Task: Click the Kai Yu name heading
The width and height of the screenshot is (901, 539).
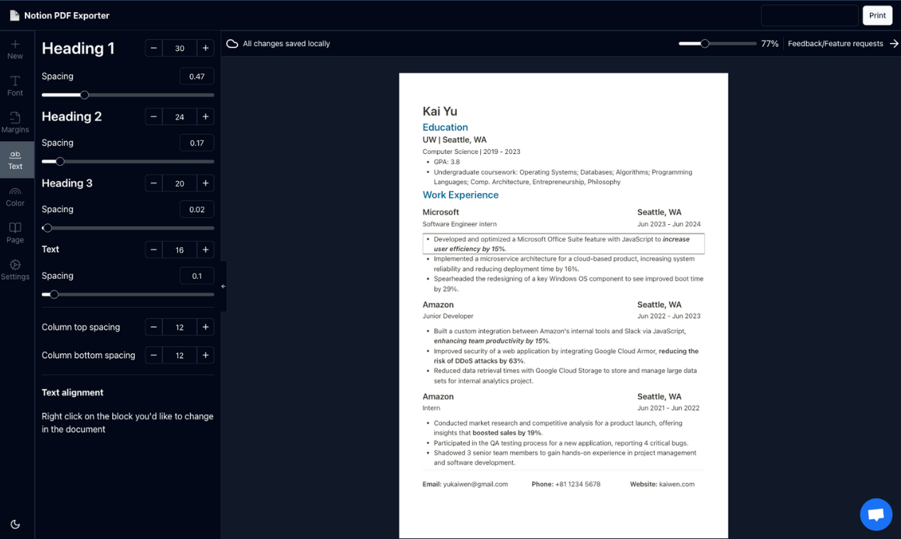Action: tap(440, 111)
